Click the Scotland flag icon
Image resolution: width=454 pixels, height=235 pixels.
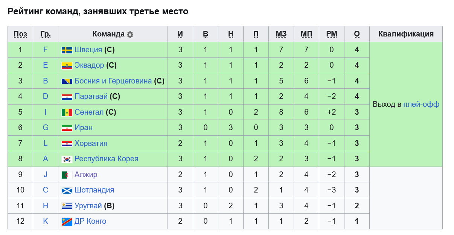pyautogui.click(x=67, y=190)
